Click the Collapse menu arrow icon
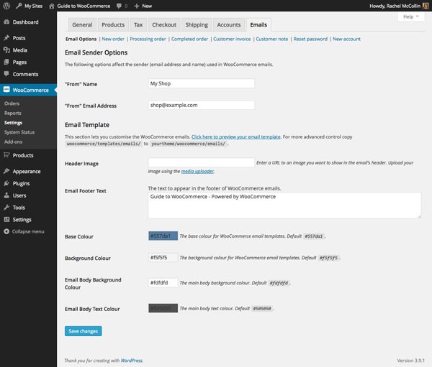Viewport: 432px width, 367px height. tap(6, 231)
